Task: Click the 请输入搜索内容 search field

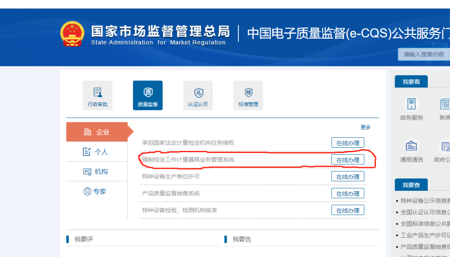Action: point(423,54)
